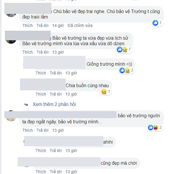
Task: Click sad reaction on 'Chia buồn cùng nhau'
Action: (x=104, y=91)
